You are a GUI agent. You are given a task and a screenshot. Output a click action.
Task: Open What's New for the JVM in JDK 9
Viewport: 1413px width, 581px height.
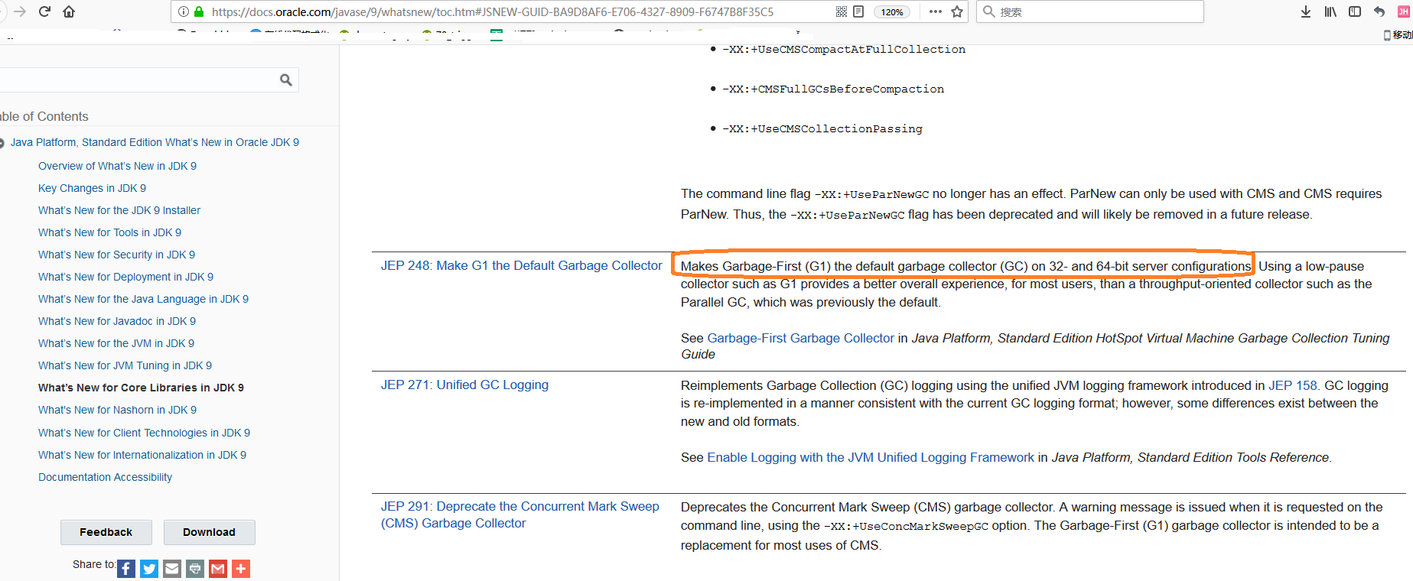116,343
